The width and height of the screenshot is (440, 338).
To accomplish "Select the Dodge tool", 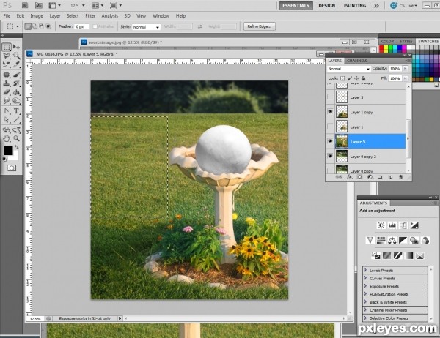I will (x=17, y=101).
